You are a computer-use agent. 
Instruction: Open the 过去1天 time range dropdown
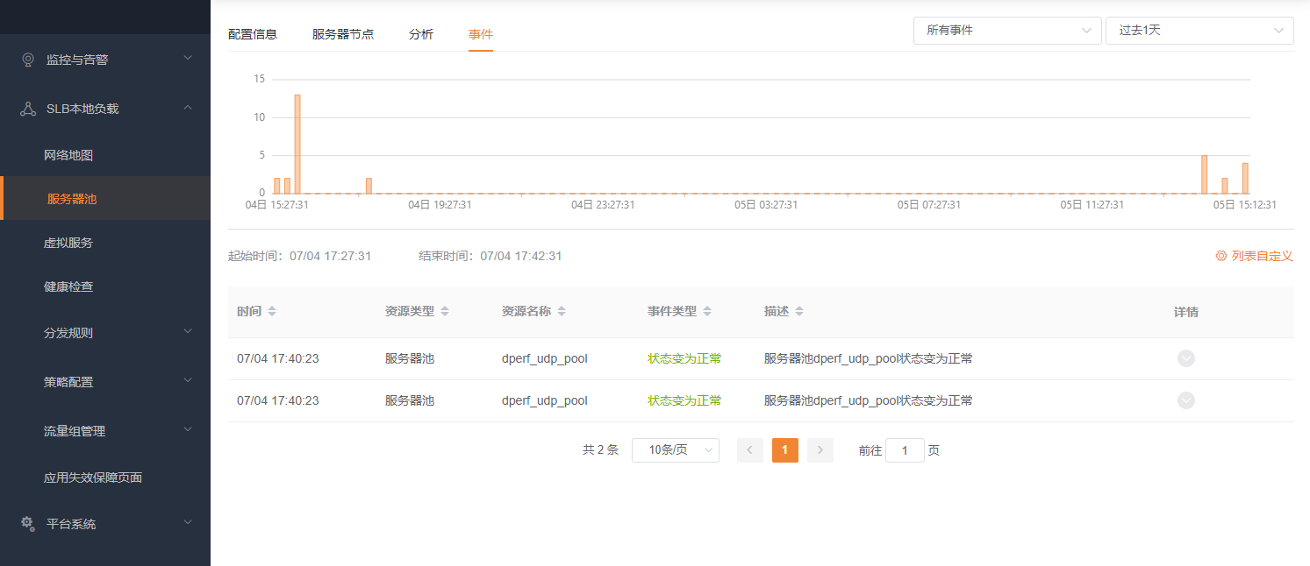point(1199,31)
